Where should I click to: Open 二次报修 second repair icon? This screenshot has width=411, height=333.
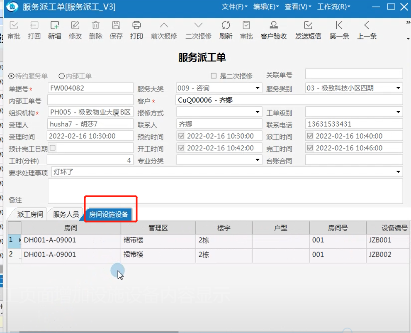pos(198,25)
